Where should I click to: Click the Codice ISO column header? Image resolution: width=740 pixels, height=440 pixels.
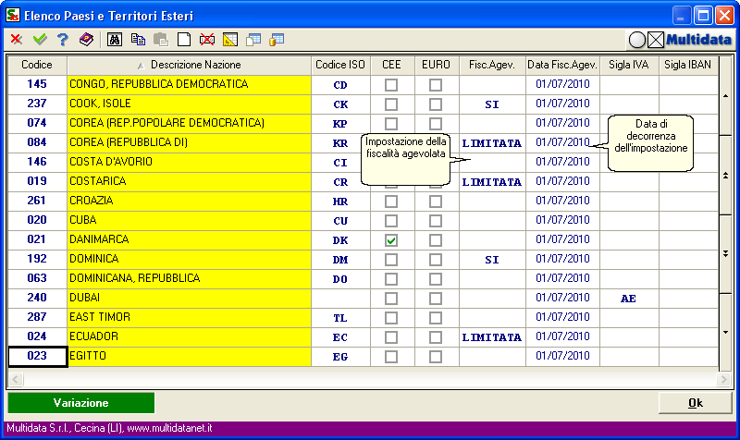click(340, 65)
